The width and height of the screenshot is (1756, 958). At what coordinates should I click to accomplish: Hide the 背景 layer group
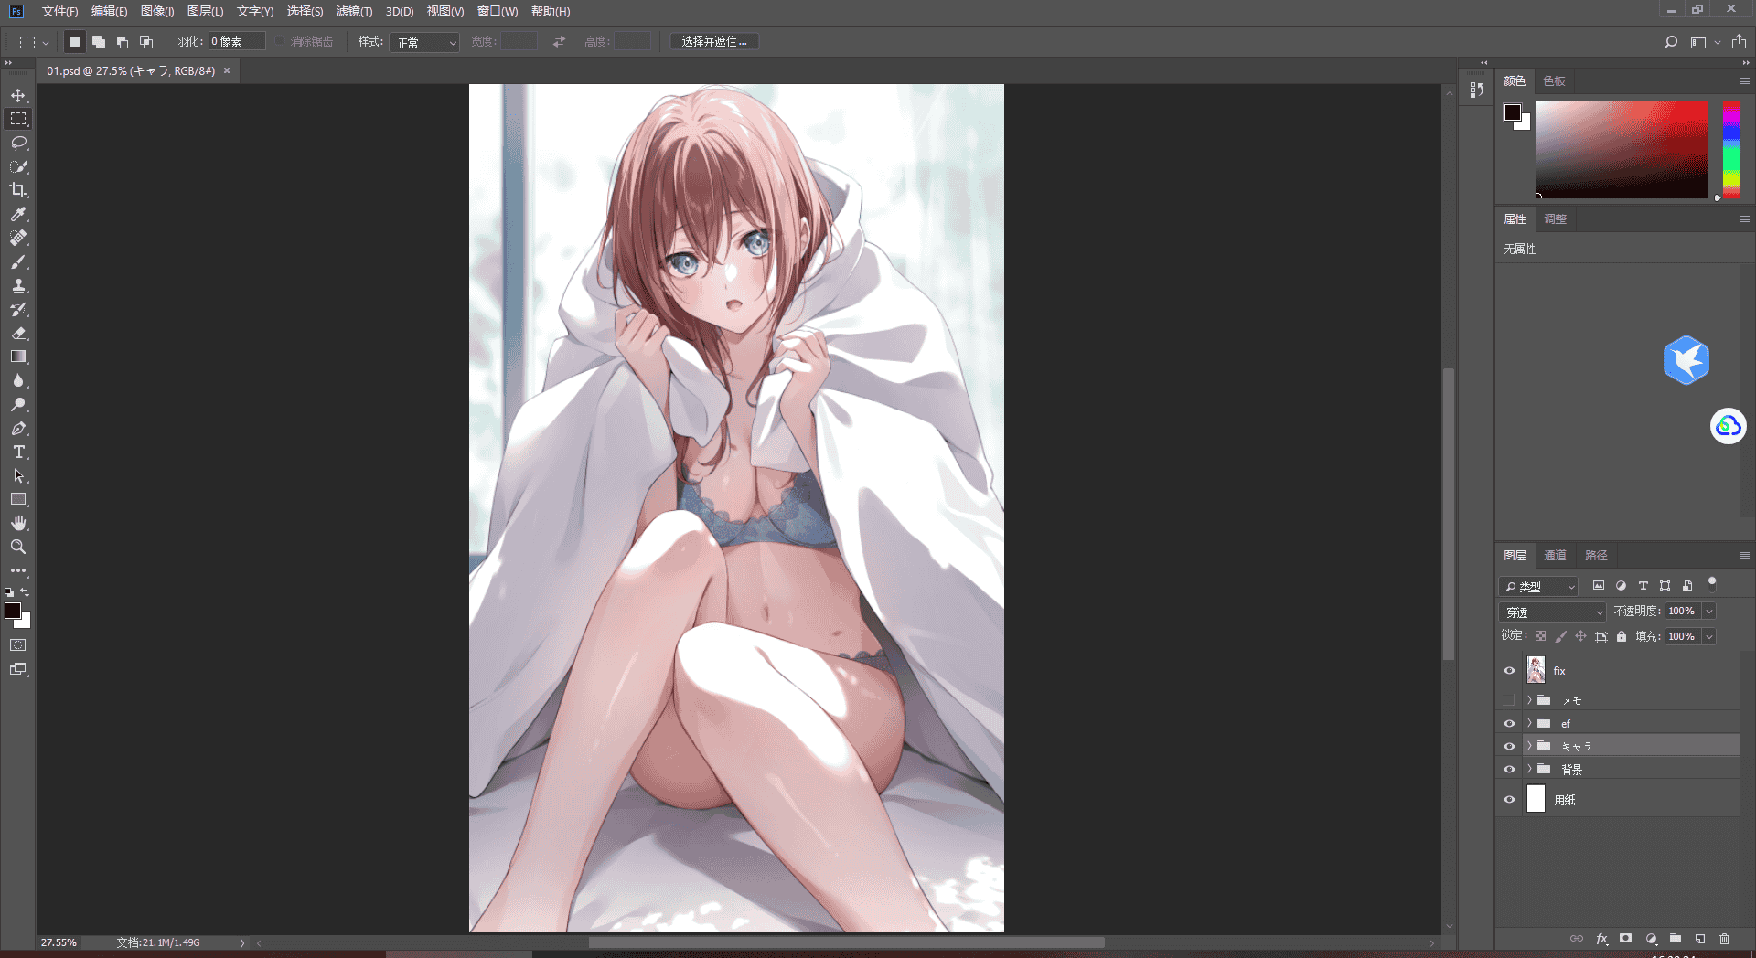click(x=1509, y=769)
